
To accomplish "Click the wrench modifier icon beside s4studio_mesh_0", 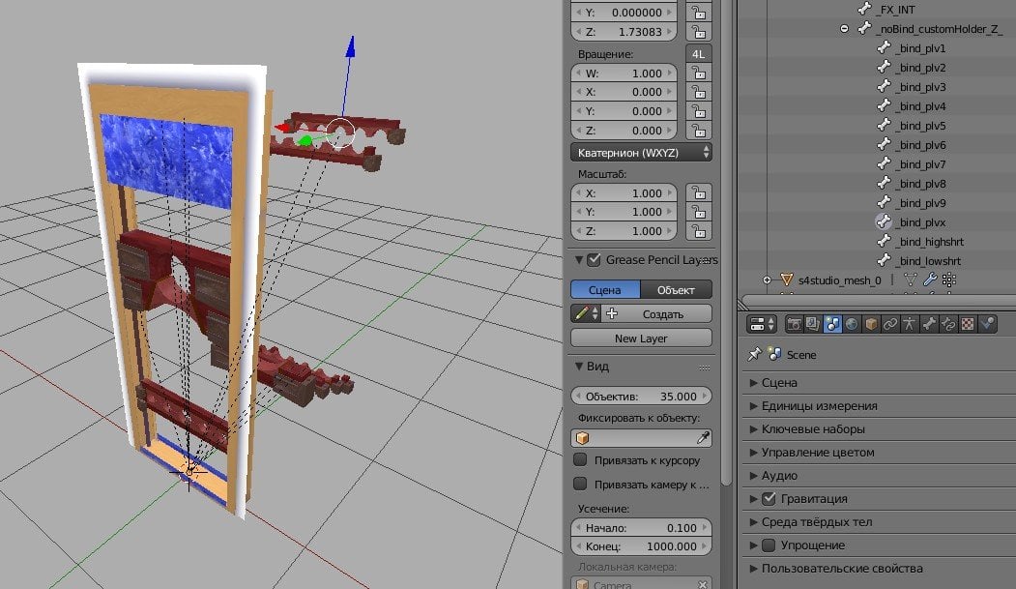I will pos(930,280).
